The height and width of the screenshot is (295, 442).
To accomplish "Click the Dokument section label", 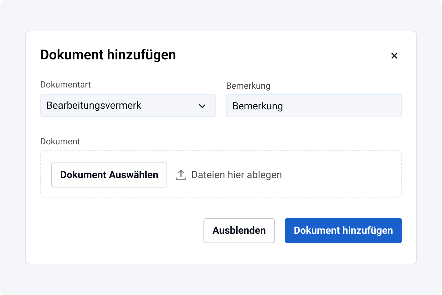I will (60, 142).
